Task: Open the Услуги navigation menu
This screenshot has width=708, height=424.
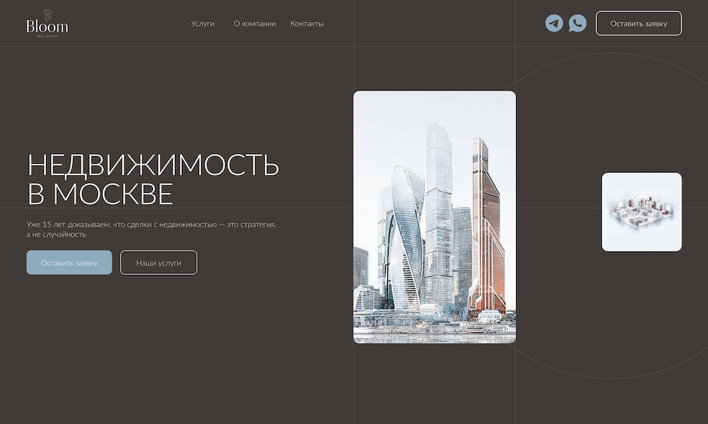Action: pos(202,23)
